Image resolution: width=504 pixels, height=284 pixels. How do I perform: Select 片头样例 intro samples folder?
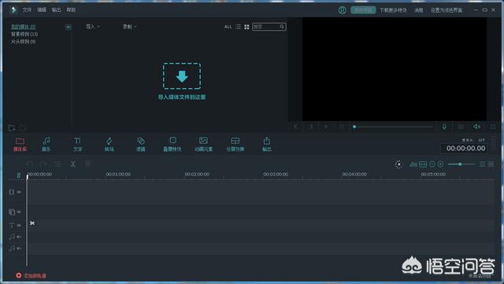click(x=23, y=42)
